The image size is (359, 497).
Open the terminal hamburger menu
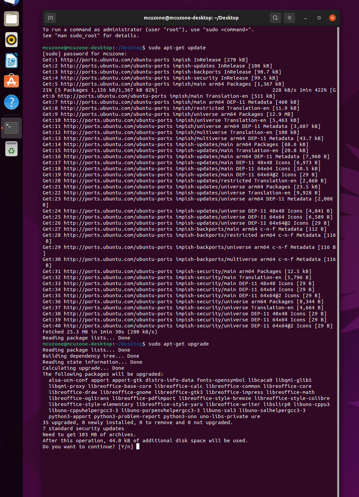click(x=289, y=18)
